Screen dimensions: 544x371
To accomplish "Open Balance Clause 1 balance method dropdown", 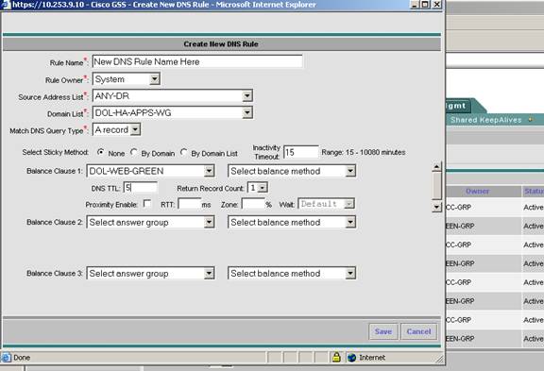I will [292, 171].
